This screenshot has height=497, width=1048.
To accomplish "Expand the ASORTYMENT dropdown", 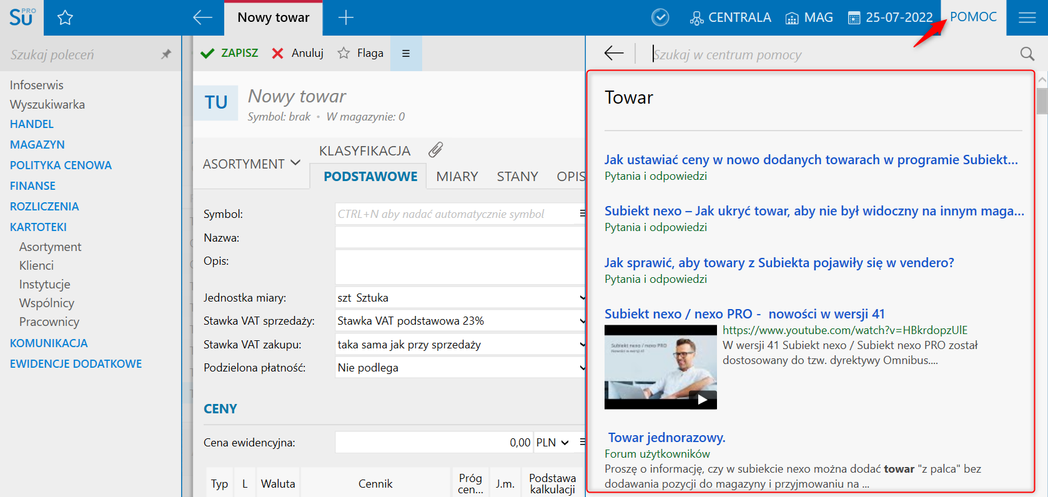I will point(252,164).
